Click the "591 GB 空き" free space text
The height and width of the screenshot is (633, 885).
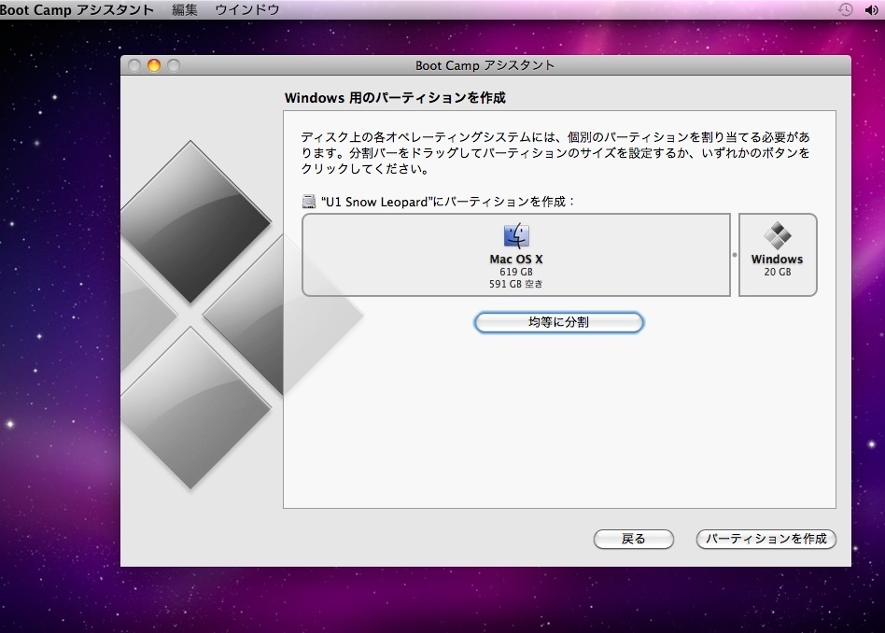coord(516,284)
